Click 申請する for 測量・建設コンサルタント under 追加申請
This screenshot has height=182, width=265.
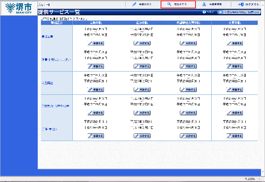click(142, 66)
